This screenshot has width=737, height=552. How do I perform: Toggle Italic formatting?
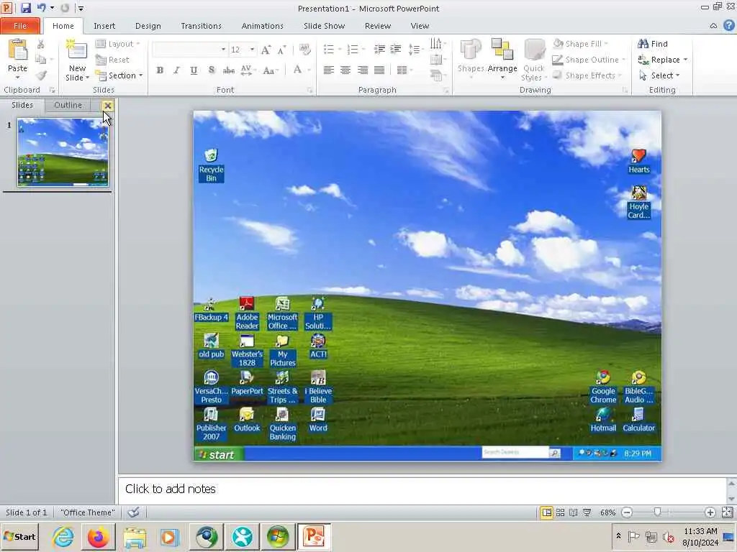click(176, 70)
